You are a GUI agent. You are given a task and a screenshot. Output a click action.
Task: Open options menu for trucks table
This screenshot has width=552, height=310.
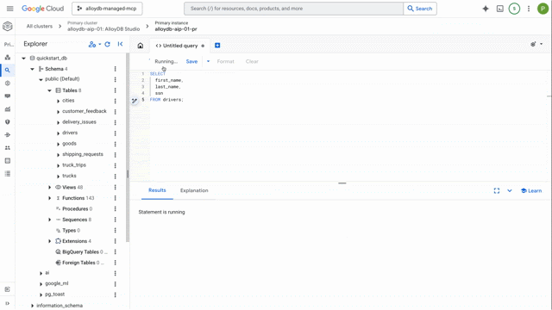click(115, 176)
